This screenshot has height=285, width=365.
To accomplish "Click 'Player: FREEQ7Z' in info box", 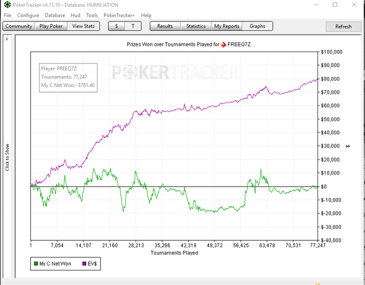I will [x=59, y=69].
